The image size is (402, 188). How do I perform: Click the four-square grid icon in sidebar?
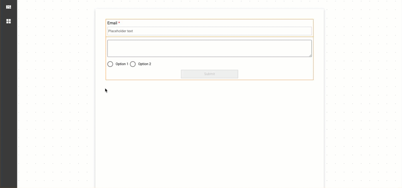(9, 21)
